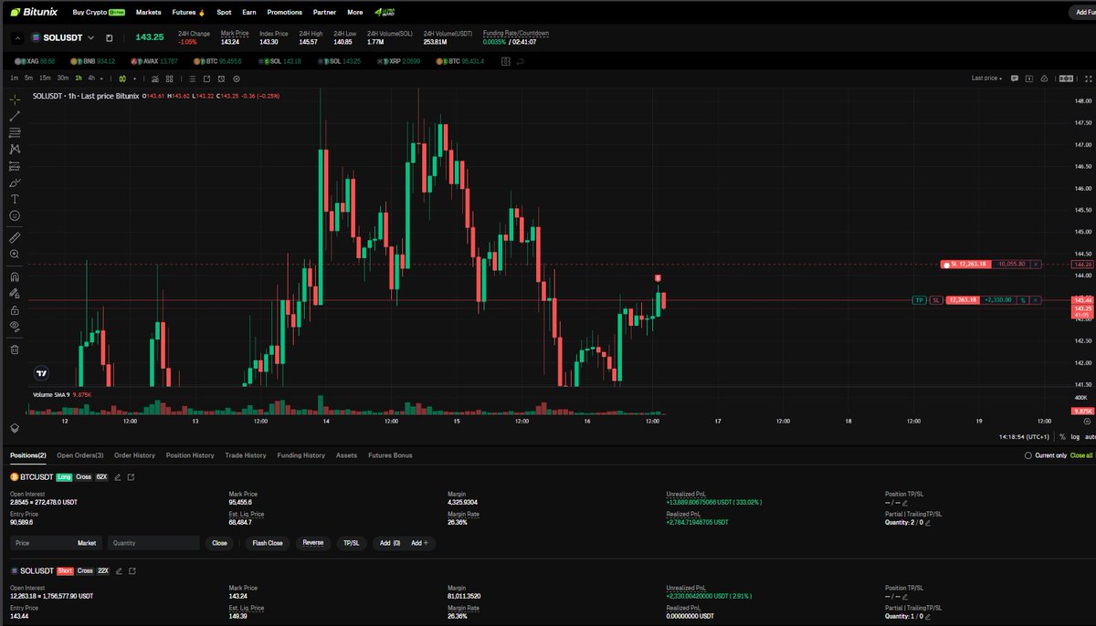This screenshot has height=626, width=1096.
Task: Select the XABCD pattern tool
Action: click(x=15, y=149)
